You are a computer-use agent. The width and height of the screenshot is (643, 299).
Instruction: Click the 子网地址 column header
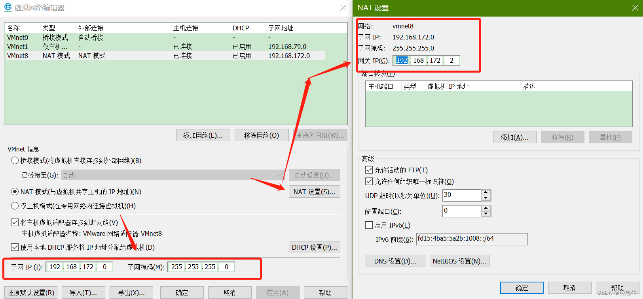tap(295, 28)
